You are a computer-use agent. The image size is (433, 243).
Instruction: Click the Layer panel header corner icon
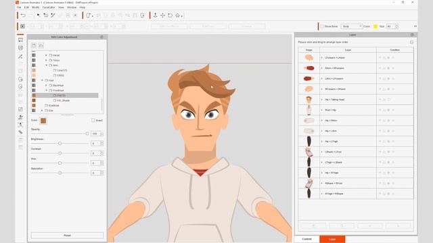pyautogui.click(x=412, y=34)
